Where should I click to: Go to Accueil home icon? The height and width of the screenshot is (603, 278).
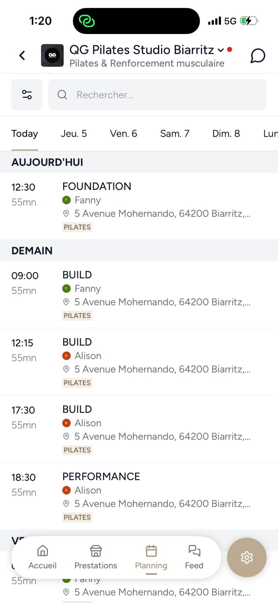(42, 551)
